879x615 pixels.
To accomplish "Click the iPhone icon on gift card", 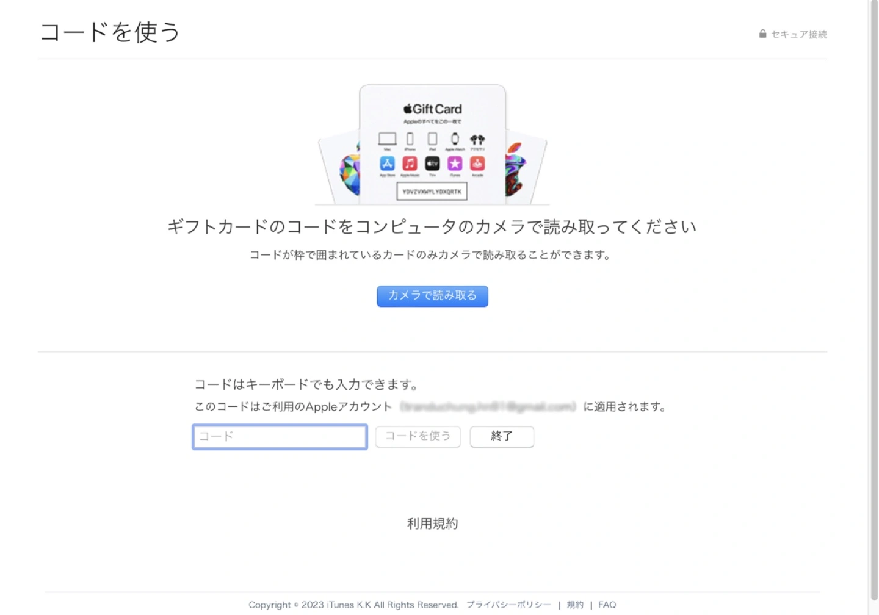I will [410, 139].
